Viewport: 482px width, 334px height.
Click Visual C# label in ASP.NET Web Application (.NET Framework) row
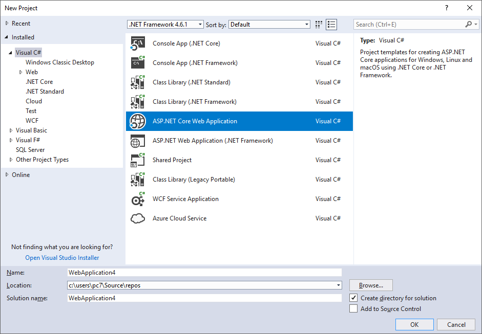328,141
